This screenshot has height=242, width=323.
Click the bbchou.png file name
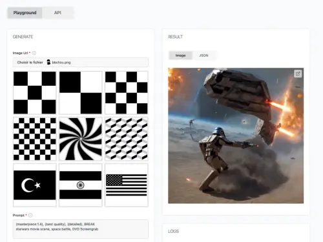61,63
